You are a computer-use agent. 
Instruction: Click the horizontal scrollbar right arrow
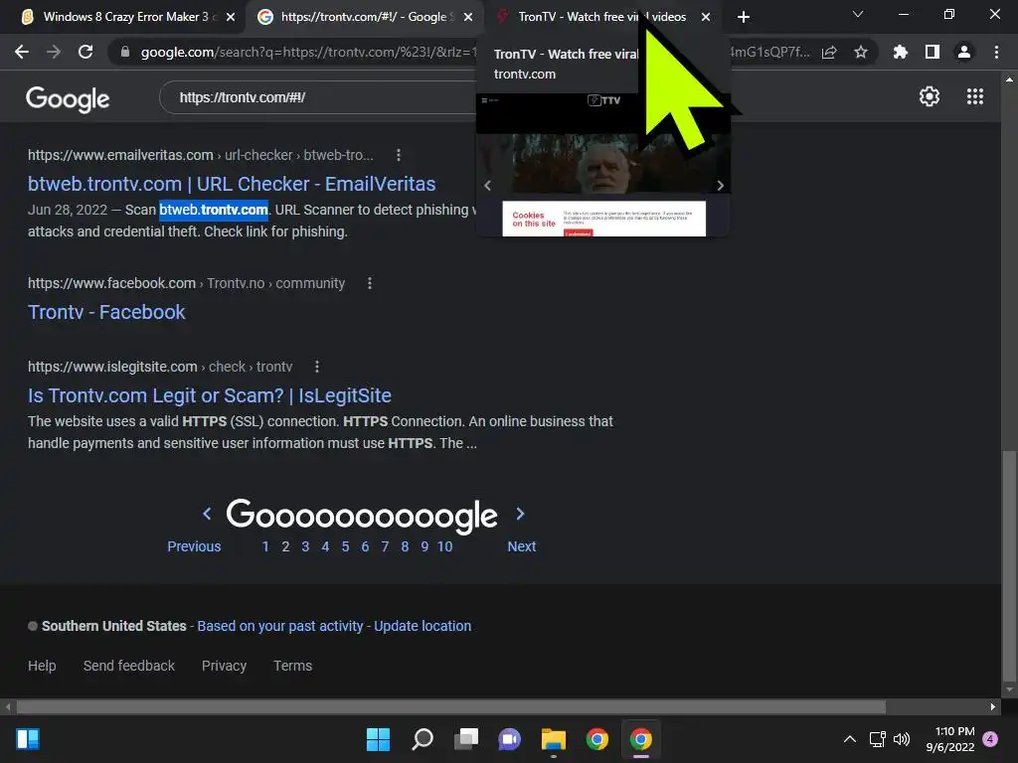(x=992, y=706)
